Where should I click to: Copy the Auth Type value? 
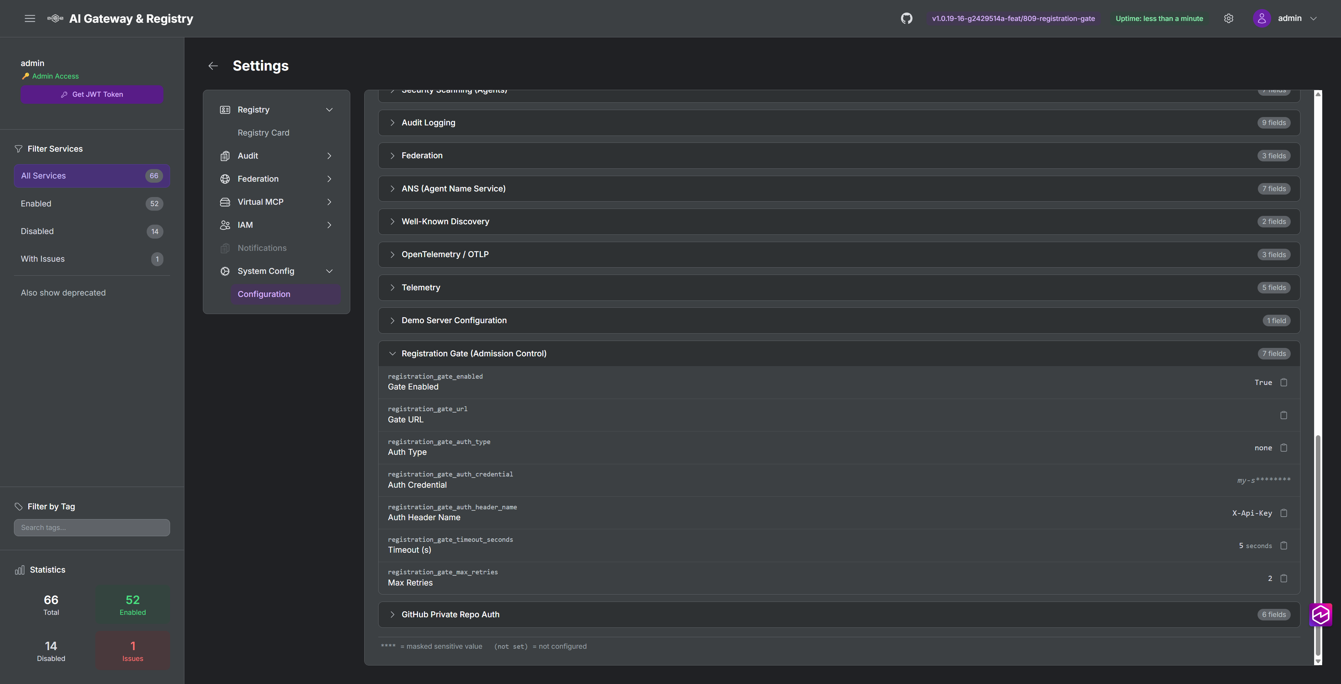(1284, 447)
